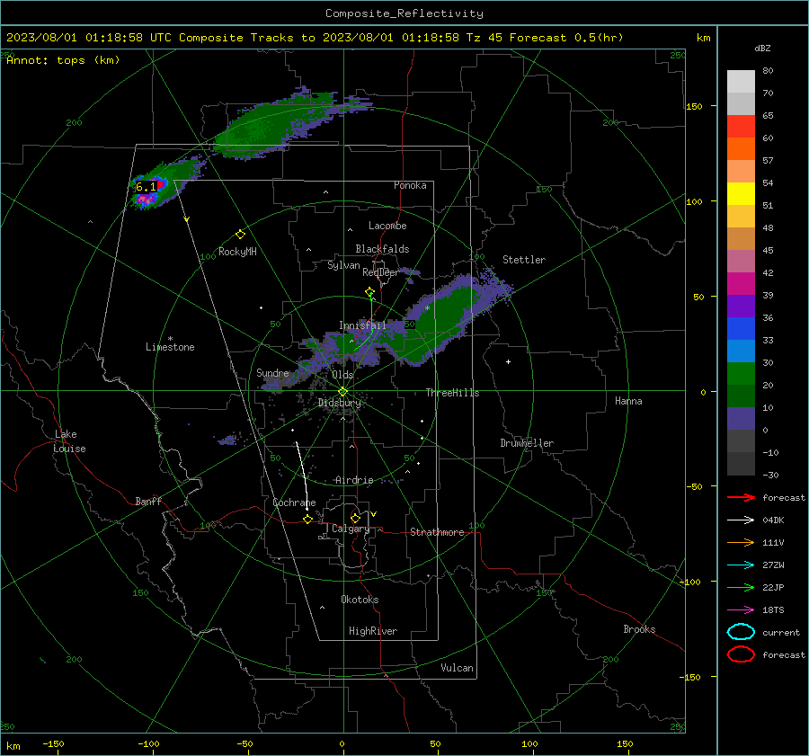Click the Sylvan label
Viewport: 809px width, 756px height.
tap(343, 265)
